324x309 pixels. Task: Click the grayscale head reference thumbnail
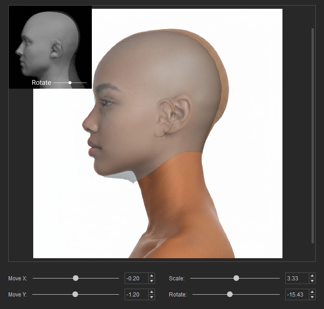pyautogui.click(x=50, y=47)
